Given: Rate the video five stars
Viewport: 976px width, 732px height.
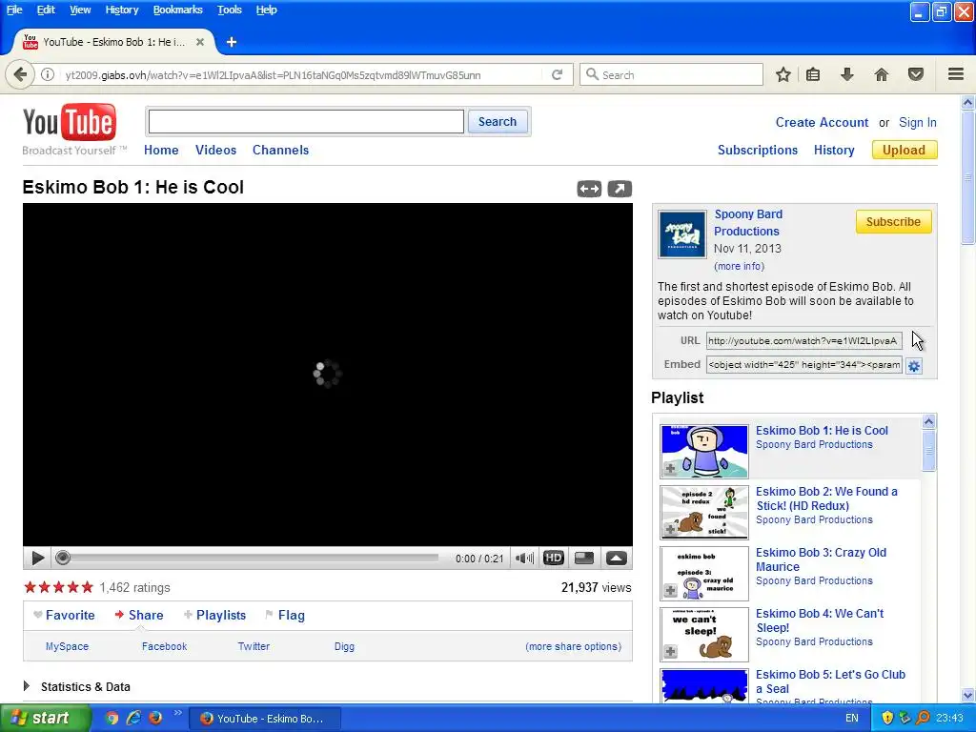Looking at the screenshot, I should click(87, 587).
